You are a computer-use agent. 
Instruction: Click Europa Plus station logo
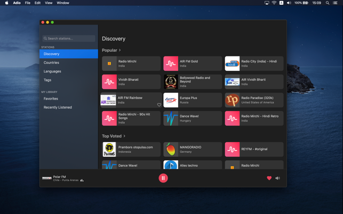[x=171, y=100]
